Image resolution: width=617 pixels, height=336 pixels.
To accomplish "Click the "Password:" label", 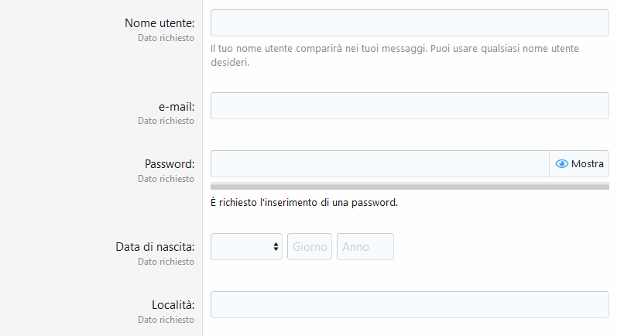I will (170, 164).
